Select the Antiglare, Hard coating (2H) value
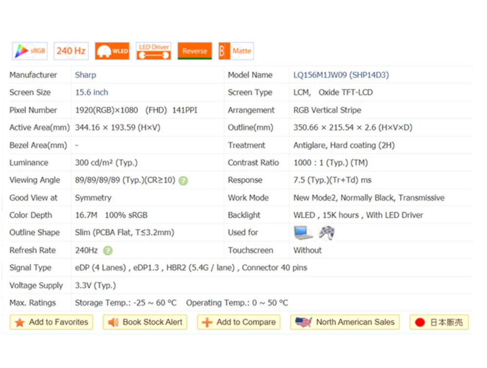 point(344,146)
